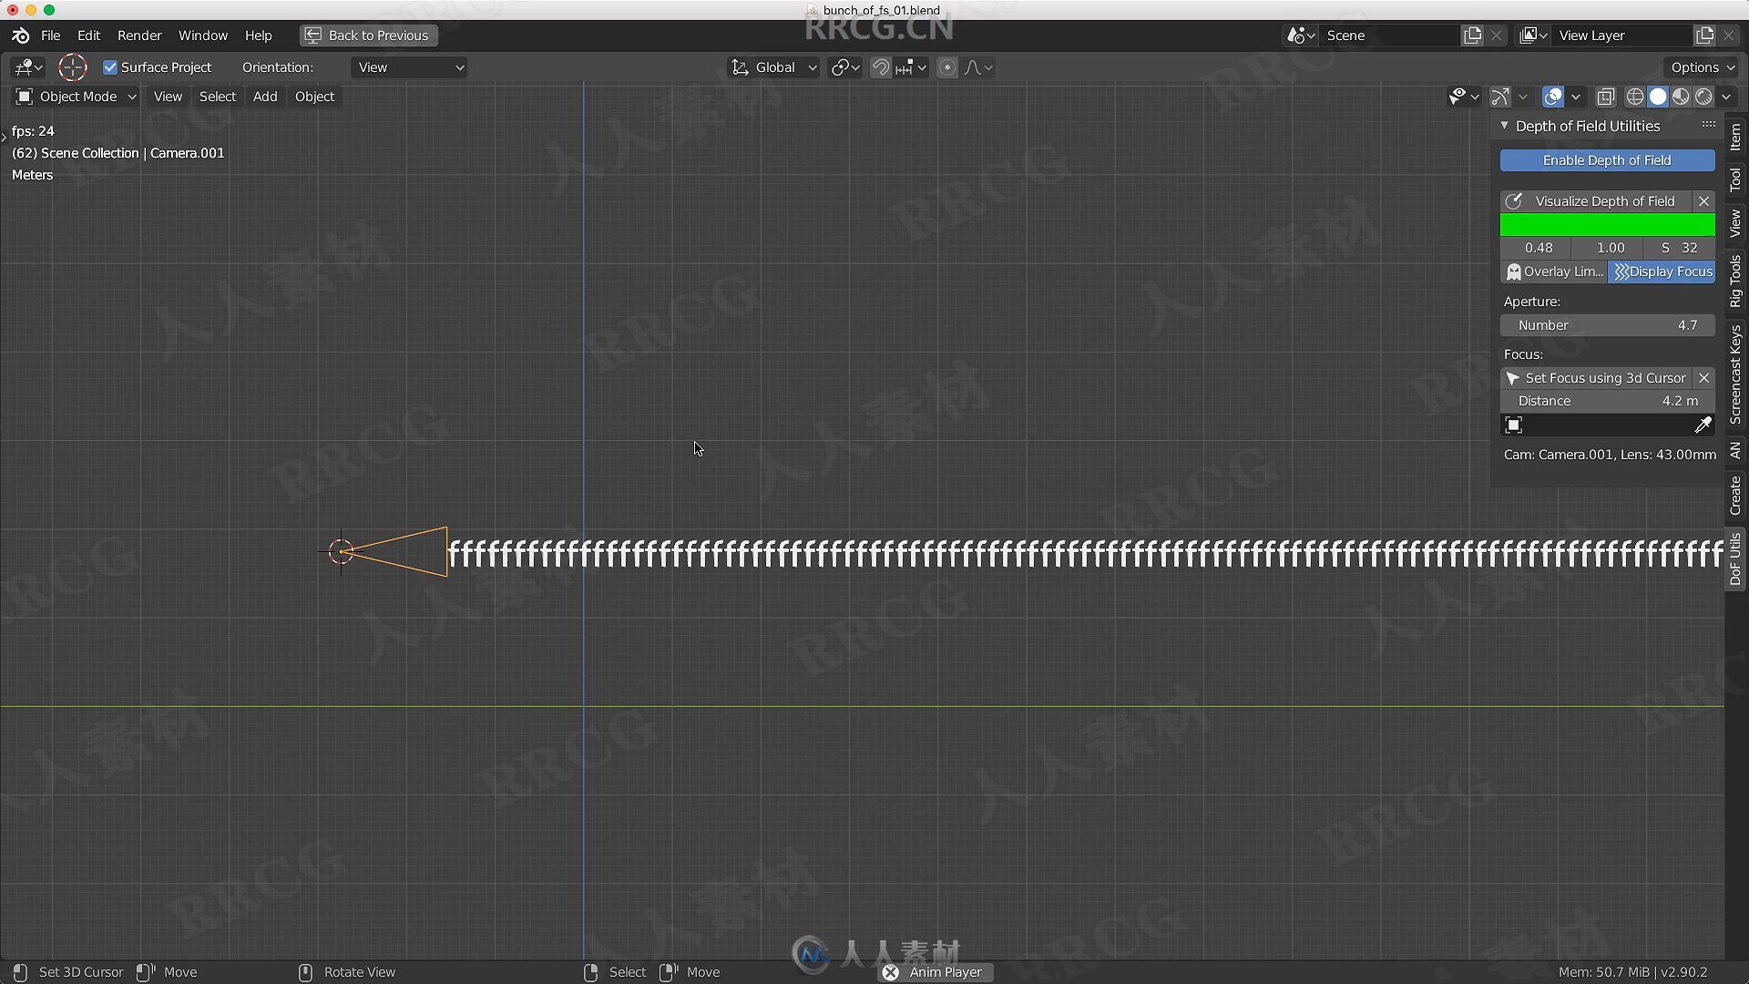This screenshot has height=984, width=1749.
Task: Toggle the Overlay Limits button
Action: click(1554, 272)
